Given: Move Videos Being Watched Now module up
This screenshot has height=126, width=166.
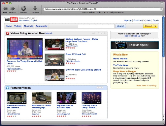Looking at the screenshot, I should pos(98,33).
